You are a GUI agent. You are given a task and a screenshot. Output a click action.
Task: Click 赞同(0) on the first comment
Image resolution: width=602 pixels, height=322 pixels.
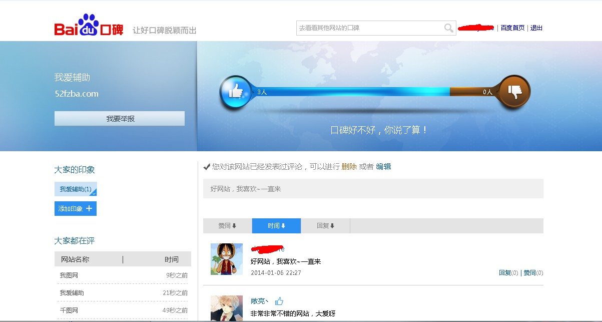pyautogui.click(x=533, y=273)
